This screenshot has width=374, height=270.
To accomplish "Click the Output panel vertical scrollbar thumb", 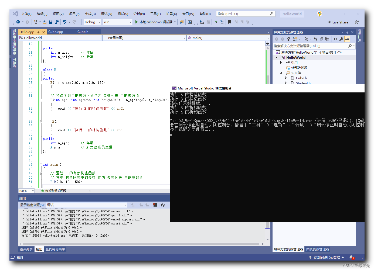I will point(268,225).
